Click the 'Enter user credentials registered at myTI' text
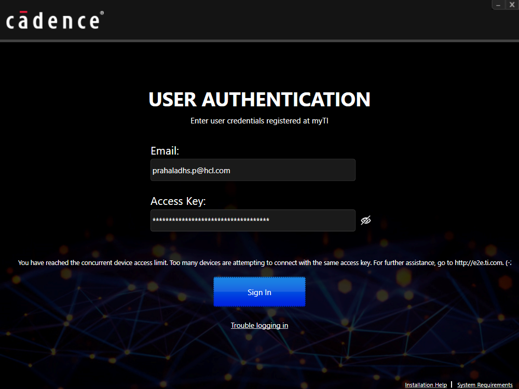519x389 pixels. pos(259,121)
